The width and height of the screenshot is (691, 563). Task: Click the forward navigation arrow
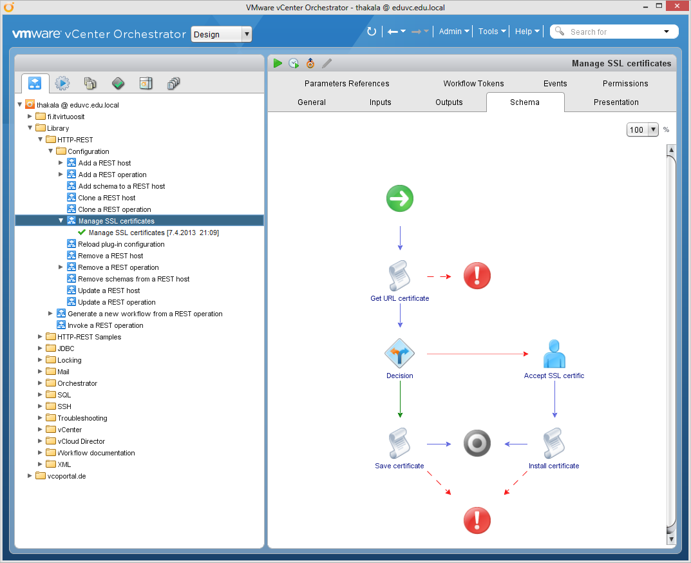(417, 32)
